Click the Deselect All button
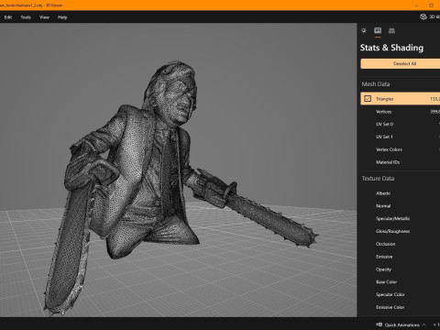The width and height of the screenshot is (440, 330). 401,63
